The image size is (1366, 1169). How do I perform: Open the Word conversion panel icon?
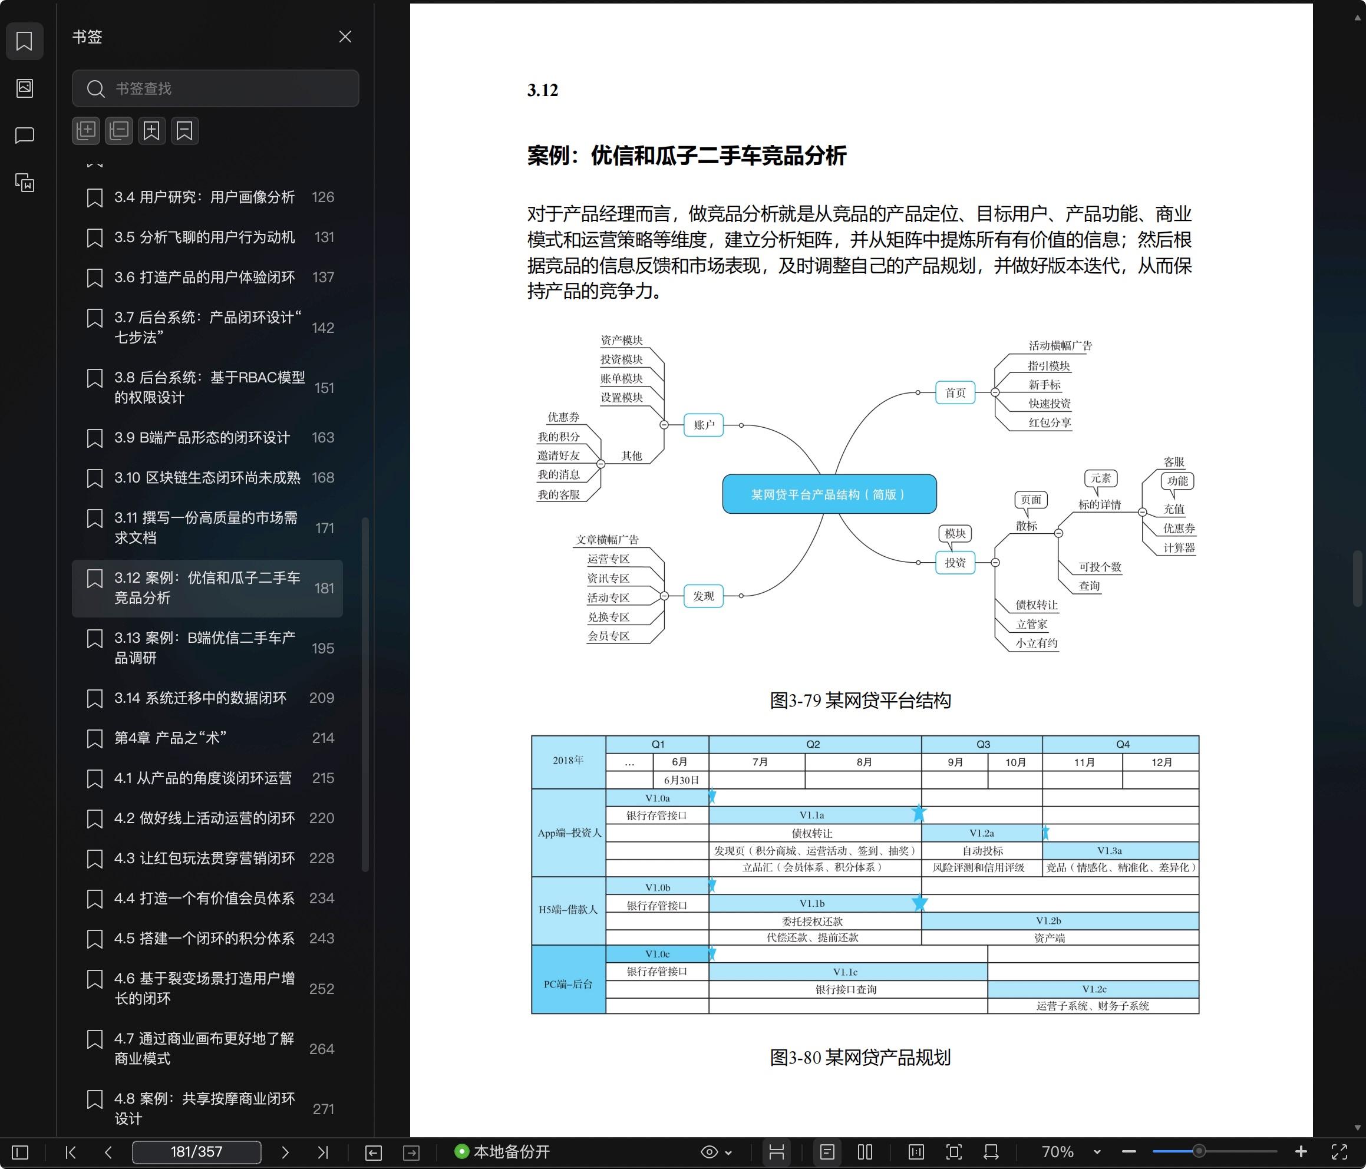[24, 183]
